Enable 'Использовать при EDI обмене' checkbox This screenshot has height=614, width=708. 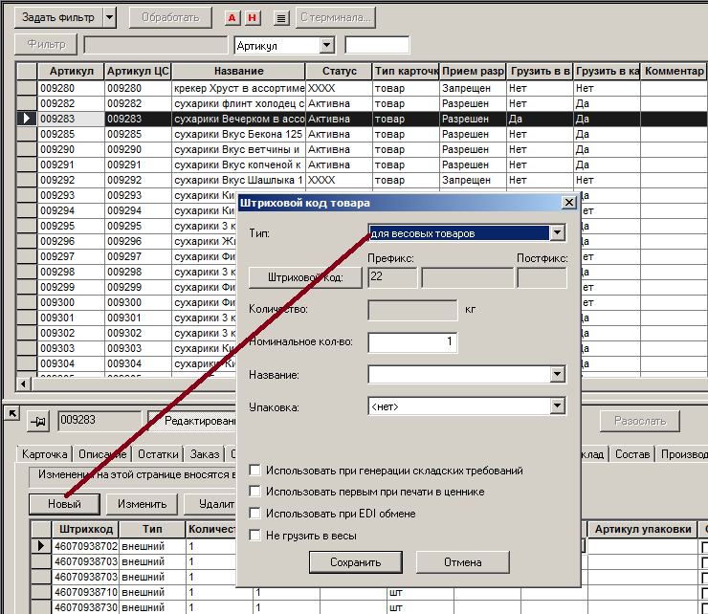[x=255, y=513]
